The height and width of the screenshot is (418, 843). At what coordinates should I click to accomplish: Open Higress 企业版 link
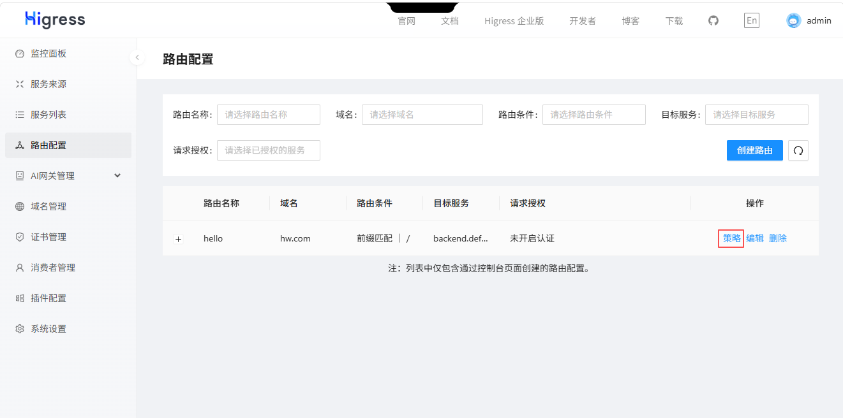514,21
